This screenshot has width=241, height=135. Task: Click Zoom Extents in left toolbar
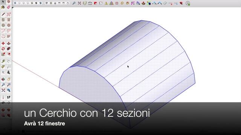[x=3, y=90]
